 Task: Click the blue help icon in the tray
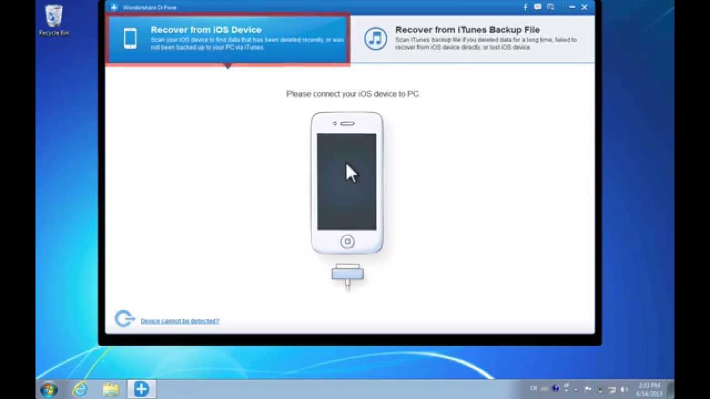(555, 388)
